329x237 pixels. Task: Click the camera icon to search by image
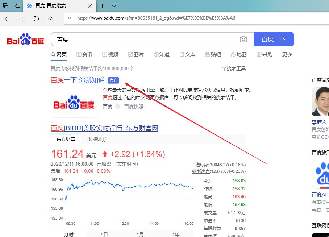pos(243,39)
